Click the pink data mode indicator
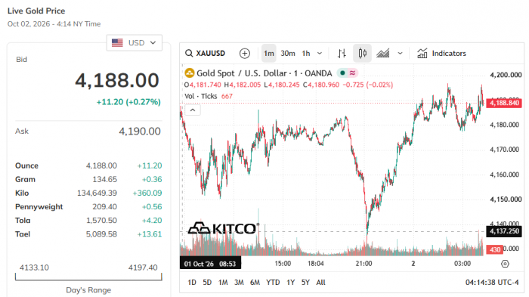 point(353,73)
